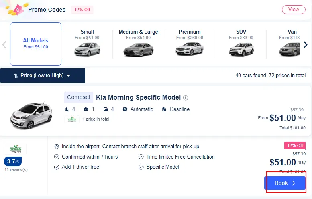The width and height of the screenshot is (312, 199).
Task: Click the SUV car thumbnail
Action: [x=241, y=50]
